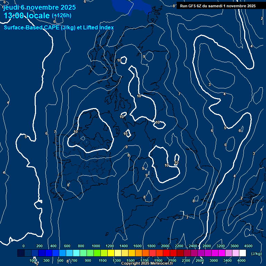Image resolution: width=266 pixels, height=266 pixels.
Task: Click the legend value '600'
Action: pyautogui.click(x=67, y=246)
